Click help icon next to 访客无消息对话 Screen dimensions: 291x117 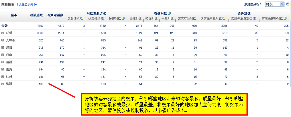coord(225,19)
